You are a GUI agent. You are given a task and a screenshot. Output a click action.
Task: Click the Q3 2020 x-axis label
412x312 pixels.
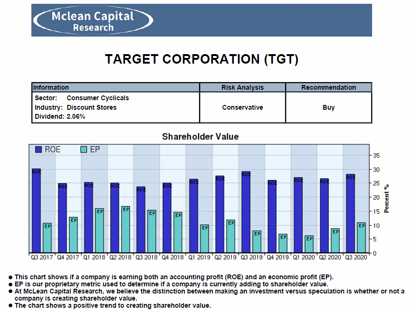[x=356, y=257]
